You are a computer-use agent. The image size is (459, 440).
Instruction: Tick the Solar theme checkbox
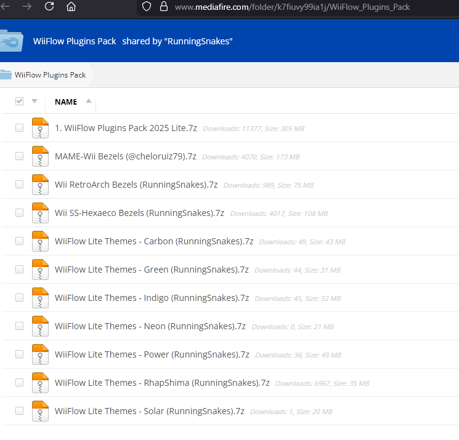(x=19, y=410)
